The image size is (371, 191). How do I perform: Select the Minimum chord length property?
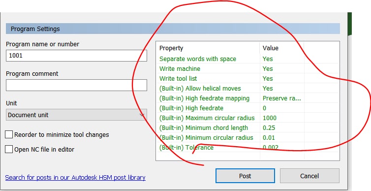(204, 128)
